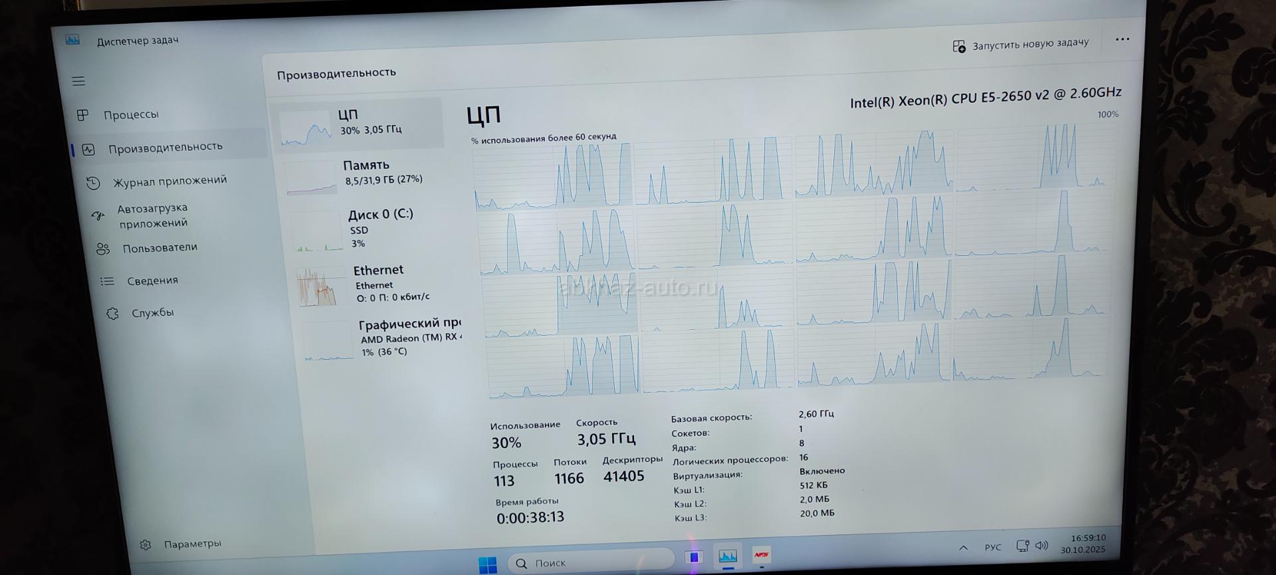View the Ethernet network graph
Image resolution: width=1276 pixels, height=575 pixels.
(379, 283)
